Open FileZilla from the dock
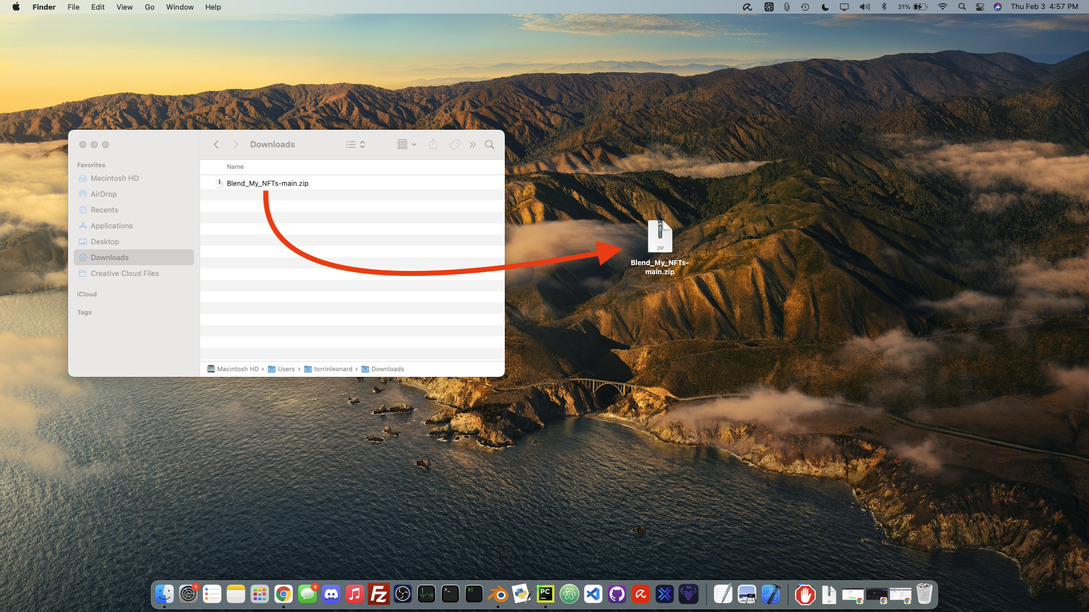 (378, 594)
